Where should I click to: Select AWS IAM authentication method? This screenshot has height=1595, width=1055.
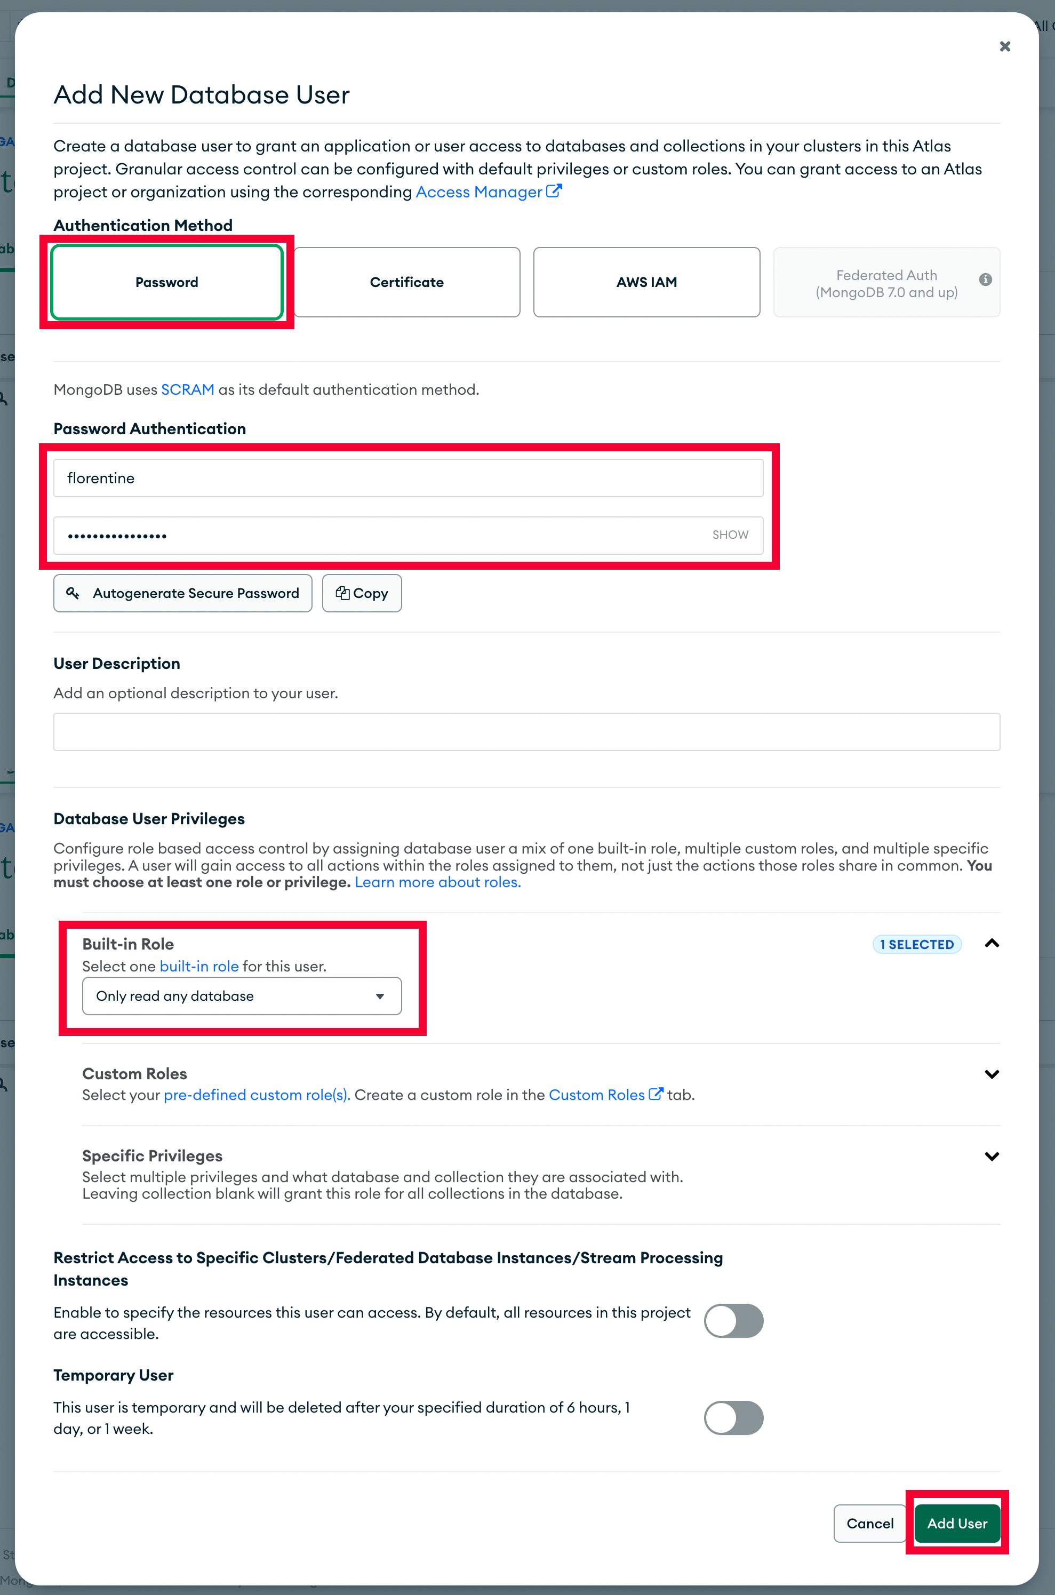tap(646, 282)
